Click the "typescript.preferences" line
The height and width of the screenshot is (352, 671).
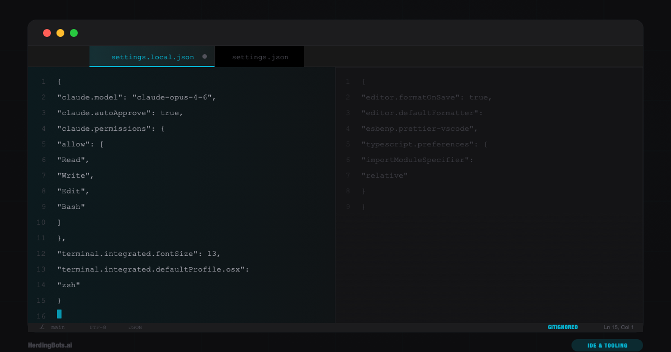(x=424, y=144)
